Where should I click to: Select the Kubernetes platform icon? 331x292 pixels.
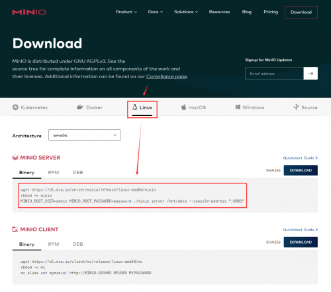15,107
